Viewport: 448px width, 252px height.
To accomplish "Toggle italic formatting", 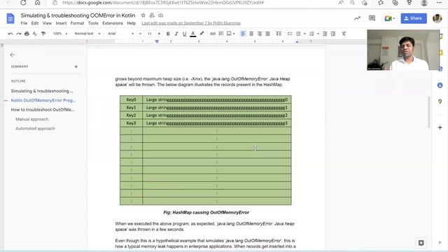I will coord(176,34).
